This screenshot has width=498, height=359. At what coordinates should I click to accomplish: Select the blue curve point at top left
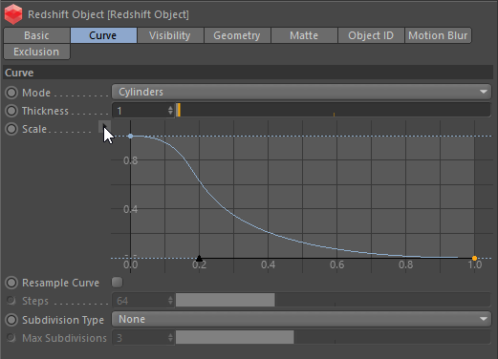pyautogui.click(x=130, y=137)
